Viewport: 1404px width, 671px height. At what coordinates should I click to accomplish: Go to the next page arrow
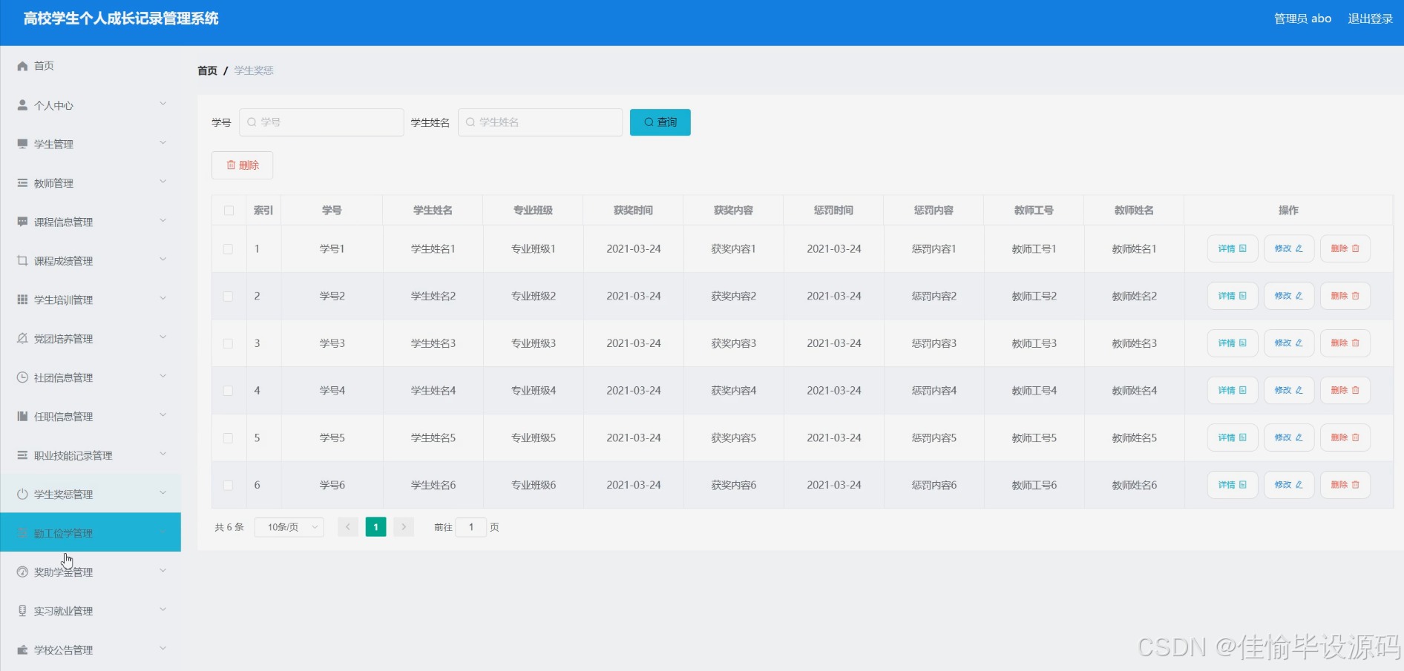(404, 527)
